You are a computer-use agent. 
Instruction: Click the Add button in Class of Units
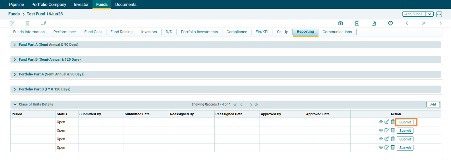(433, 105)
